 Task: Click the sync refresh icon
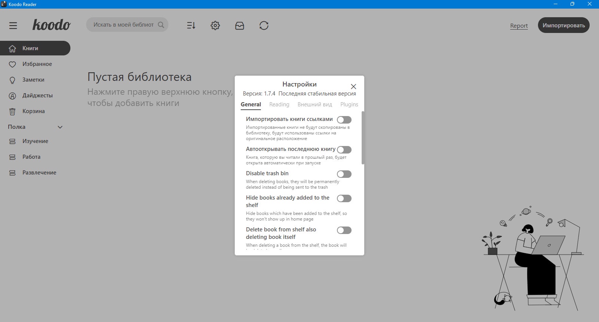(x=264, y=25)
